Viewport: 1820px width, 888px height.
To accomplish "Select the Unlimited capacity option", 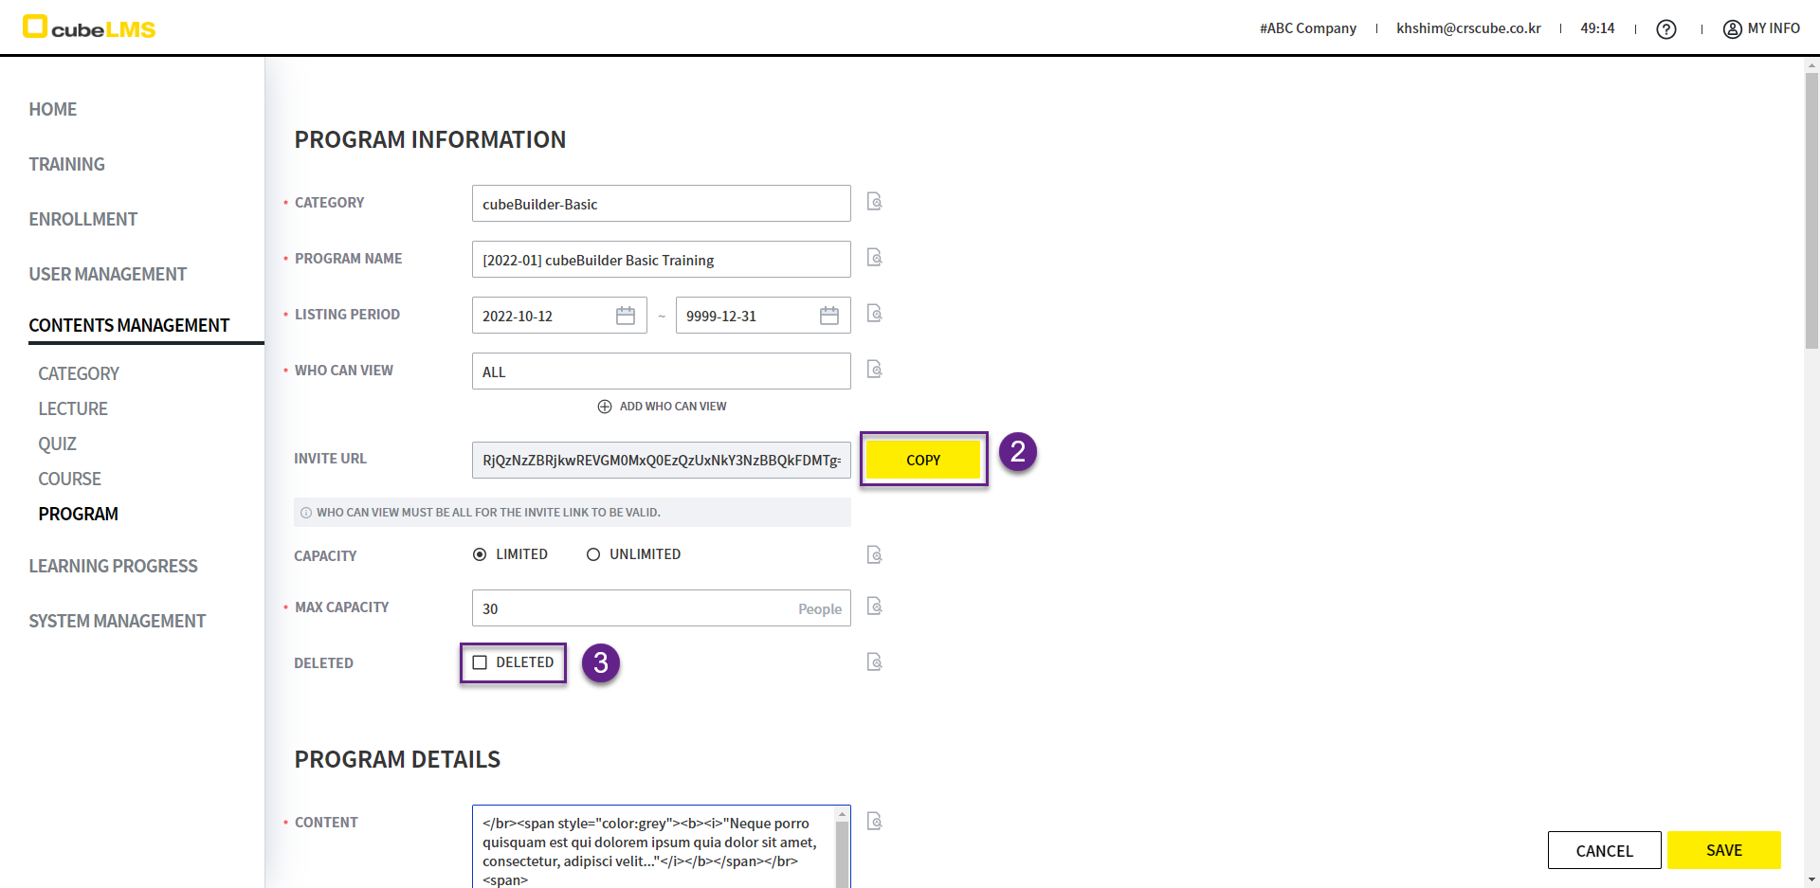I will 593,554.
